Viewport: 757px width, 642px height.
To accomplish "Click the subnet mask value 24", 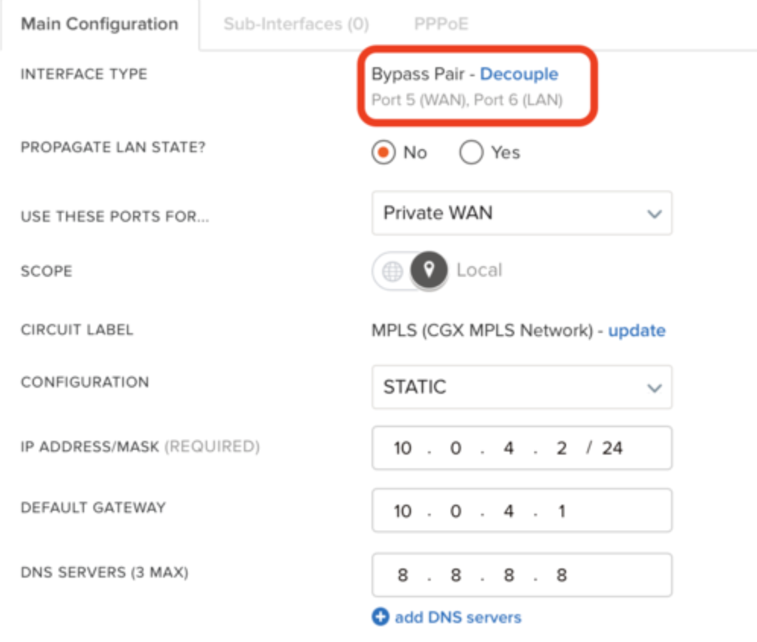I will [x=612, y=449].
